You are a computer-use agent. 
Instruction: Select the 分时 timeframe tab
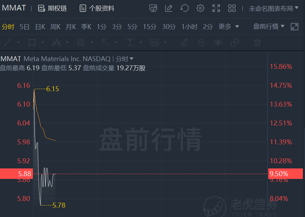pyautogui.click(x=8, y=27)
